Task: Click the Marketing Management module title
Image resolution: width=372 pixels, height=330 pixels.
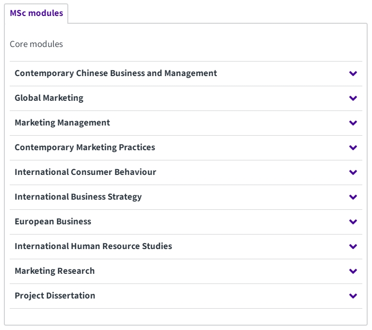Action: (x=62, y=123)
